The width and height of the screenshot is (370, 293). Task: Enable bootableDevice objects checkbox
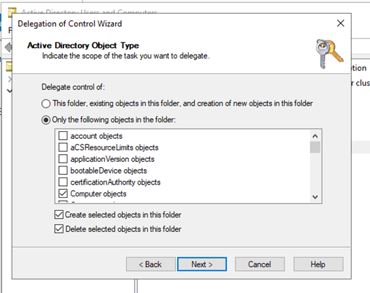(63, 170)
